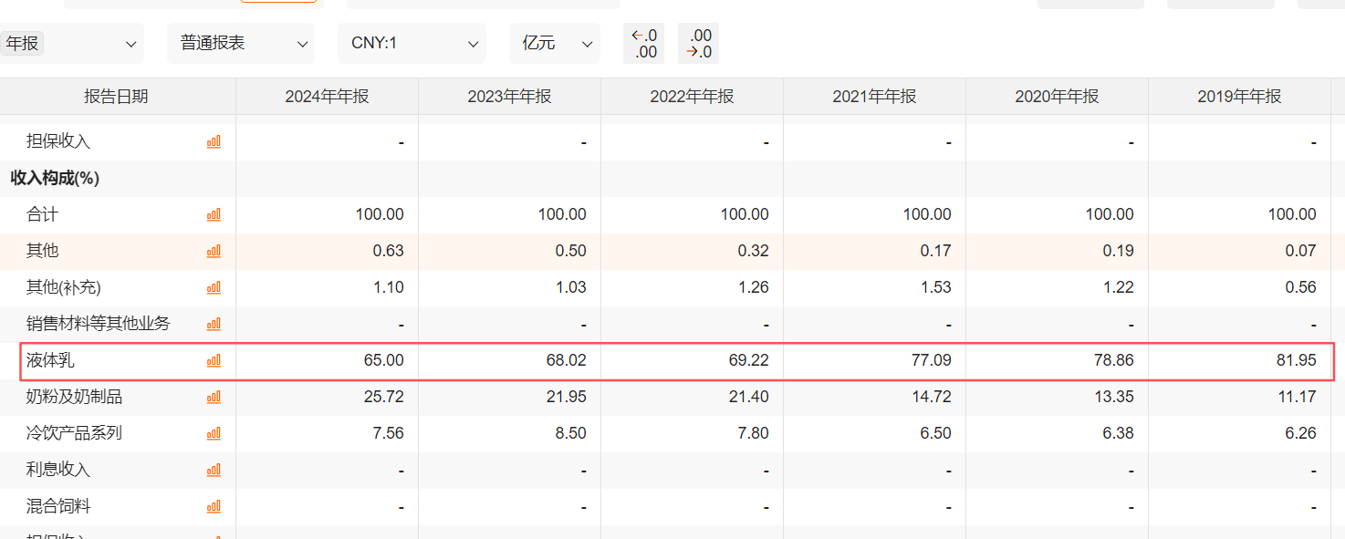Select 液体乳 2024 value 65.00
This screenshot has height=539, width=1345.
point(383,360)
